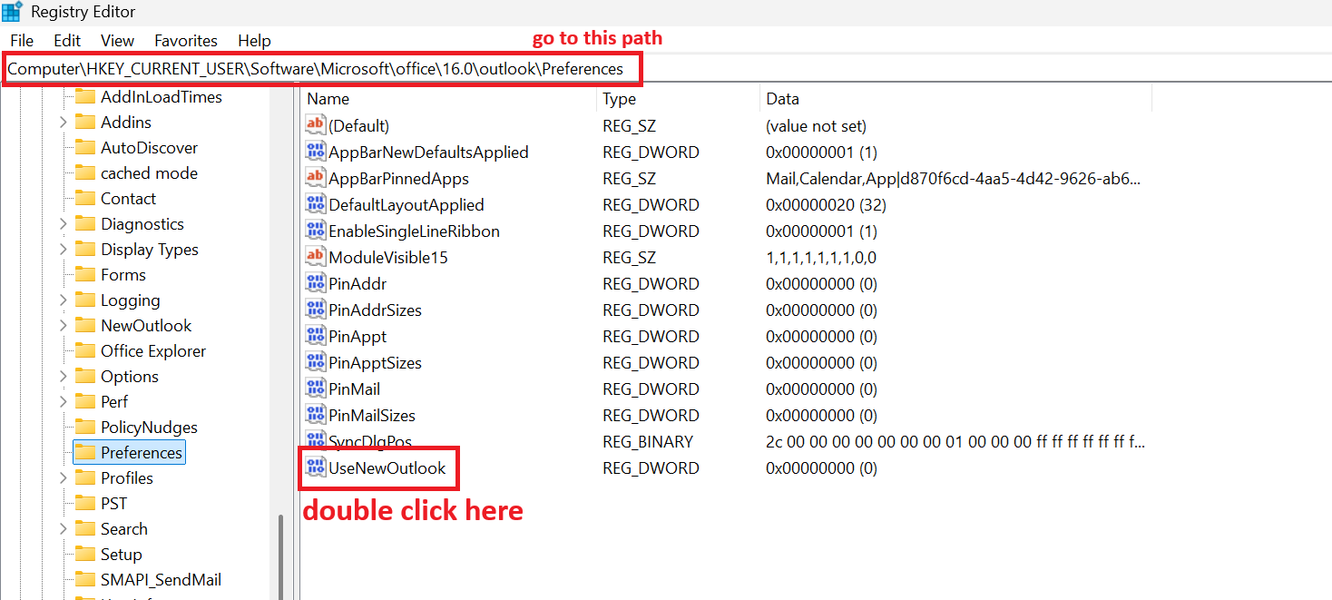1332x600 pixels.
Task: Click the PinAddr DWORD icon
Action: point(316,283)
